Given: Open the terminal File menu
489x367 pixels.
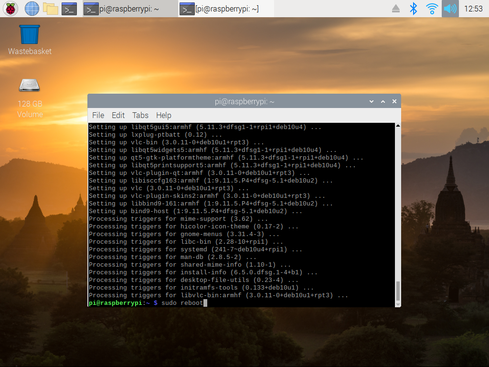Looking at the screenshot, I should [x=98, y=116].
